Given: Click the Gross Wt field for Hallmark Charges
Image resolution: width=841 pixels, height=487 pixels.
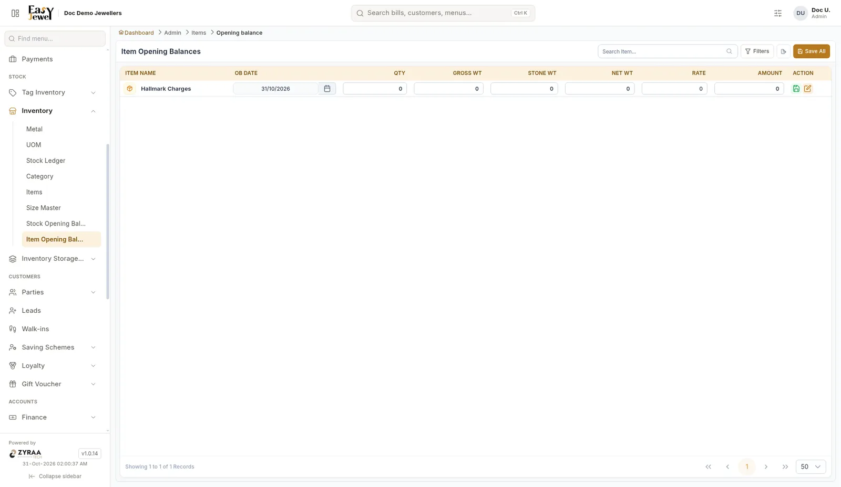Looking at the screenshot, I should tap(448, 89).
